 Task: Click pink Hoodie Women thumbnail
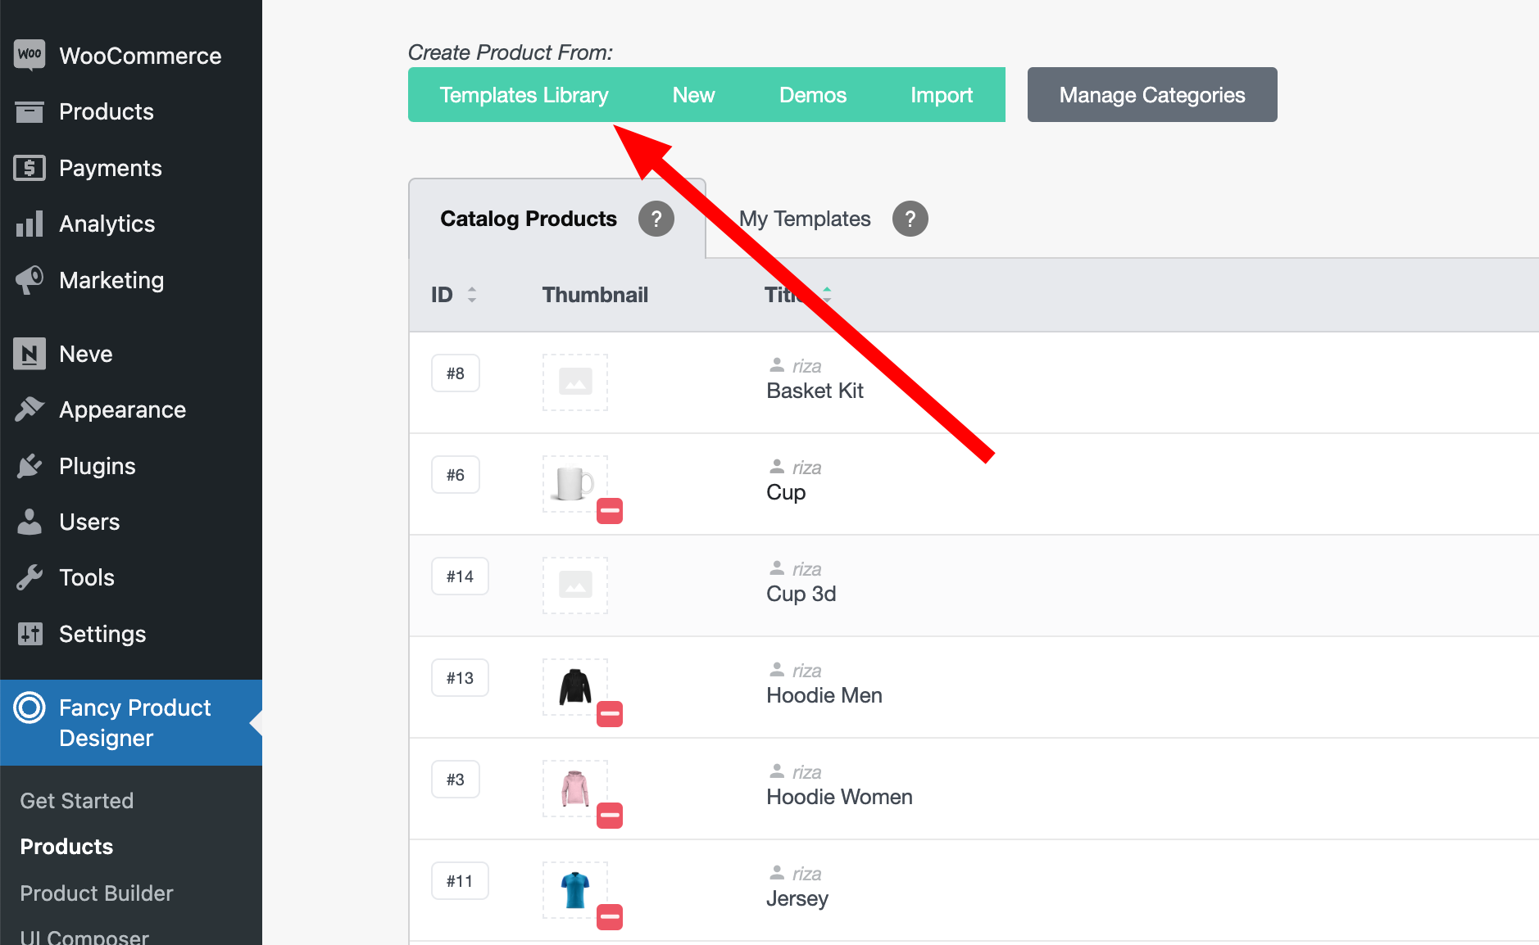pos(575,788)
